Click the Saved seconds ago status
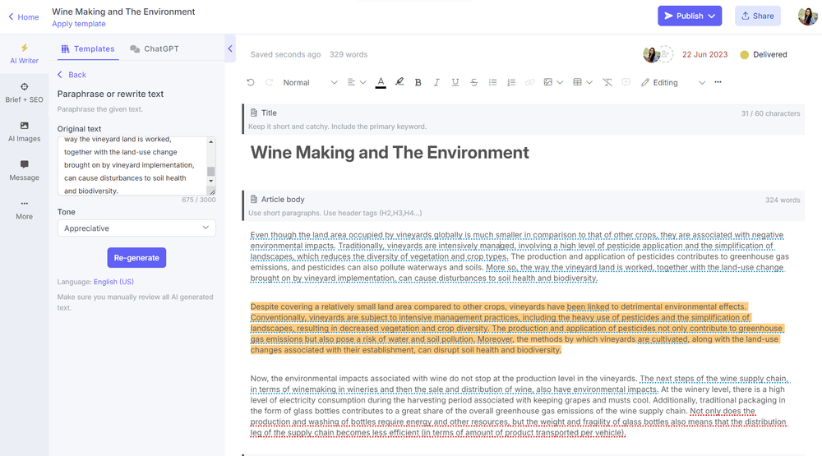This screenshot has height=456, width=822. (x=285, y=54)
